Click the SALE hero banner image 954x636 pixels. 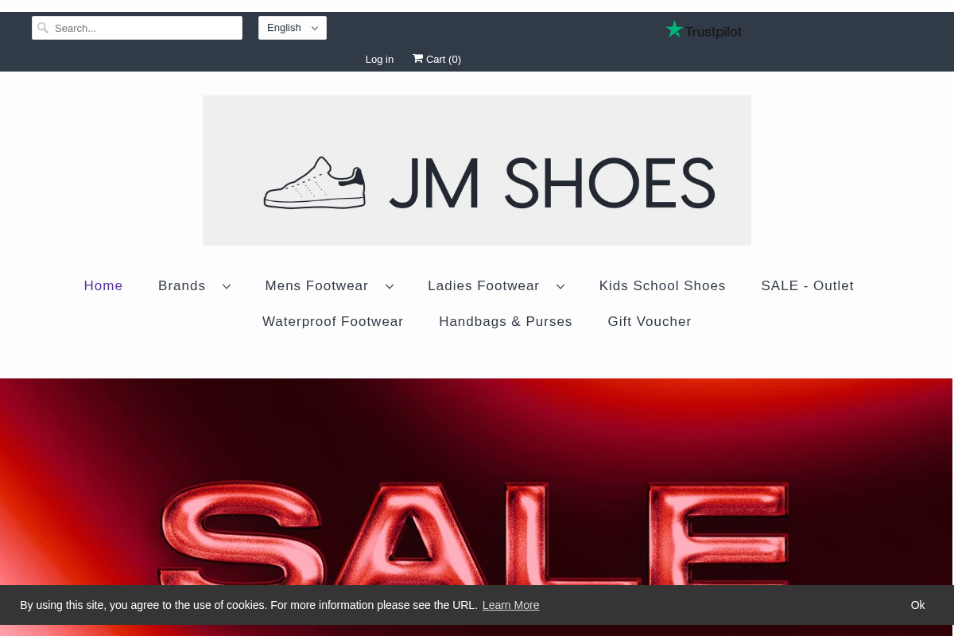pos(477,493)
